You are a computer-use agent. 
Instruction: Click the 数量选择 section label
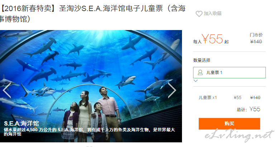(202, 60)
